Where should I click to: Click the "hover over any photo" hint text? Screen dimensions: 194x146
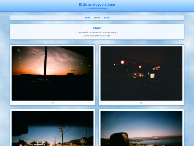pyautogui.click(x=97, y=36)
